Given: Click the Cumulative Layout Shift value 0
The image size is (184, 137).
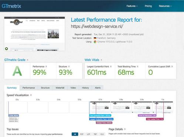Looking at the screenshot, I should pyautogui.click(x=150, y=72).
